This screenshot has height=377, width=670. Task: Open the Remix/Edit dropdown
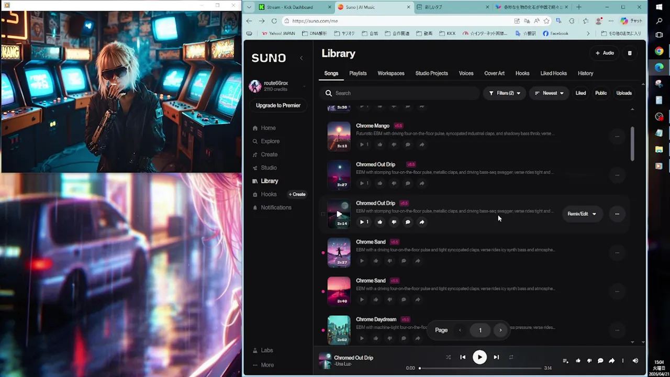point(582,214)
